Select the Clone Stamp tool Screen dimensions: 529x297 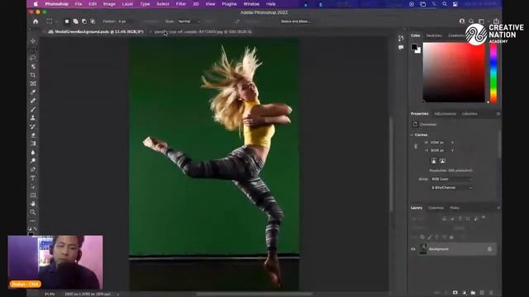tap(33, 118)
